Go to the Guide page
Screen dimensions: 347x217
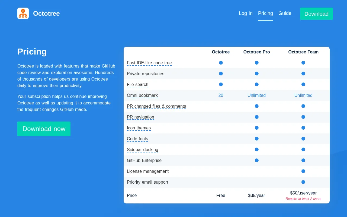tap(285, 13)
